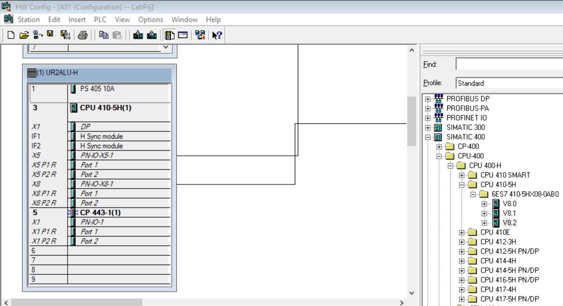Print the configuration using the printer icon
The width and height of the screenshot is (563, 306).
[82, 35]
